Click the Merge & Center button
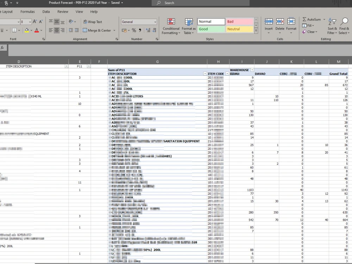The height and width of the screenshot is (264, 352). tap(97, 30)
